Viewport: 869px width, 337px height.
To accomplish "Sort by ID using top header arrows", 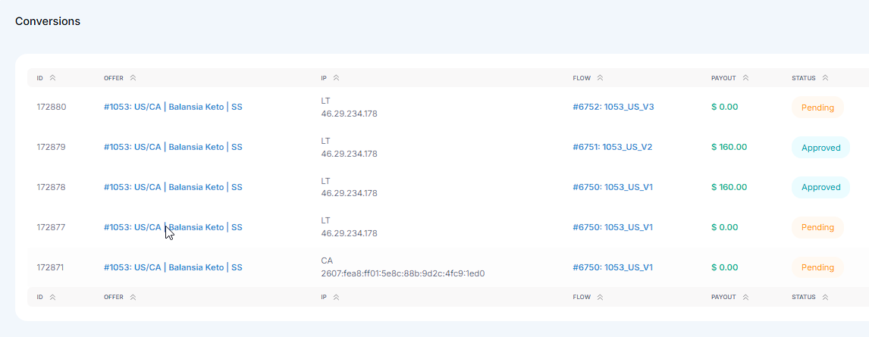I will click(x=52, y=78).
